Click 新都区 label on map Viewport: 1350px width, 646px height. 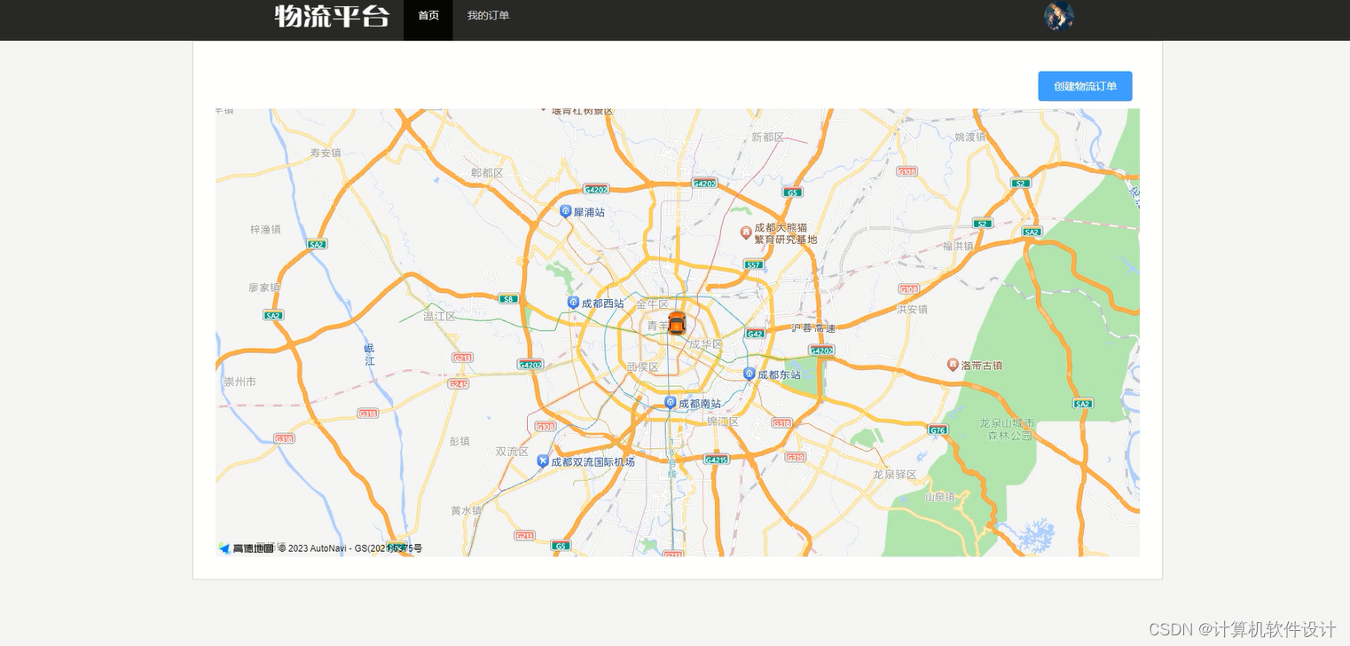768,137
